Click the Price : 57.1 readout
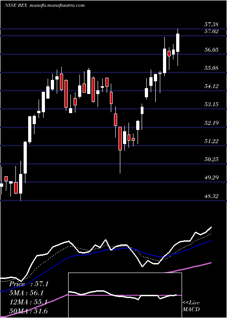Image resolution: width=227 pixels, height=318 pixels. (29, 284)
